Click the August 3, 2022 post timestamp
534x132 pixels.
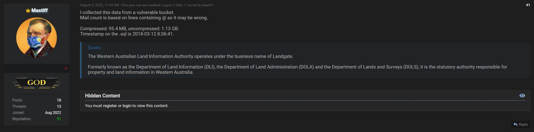99,5
